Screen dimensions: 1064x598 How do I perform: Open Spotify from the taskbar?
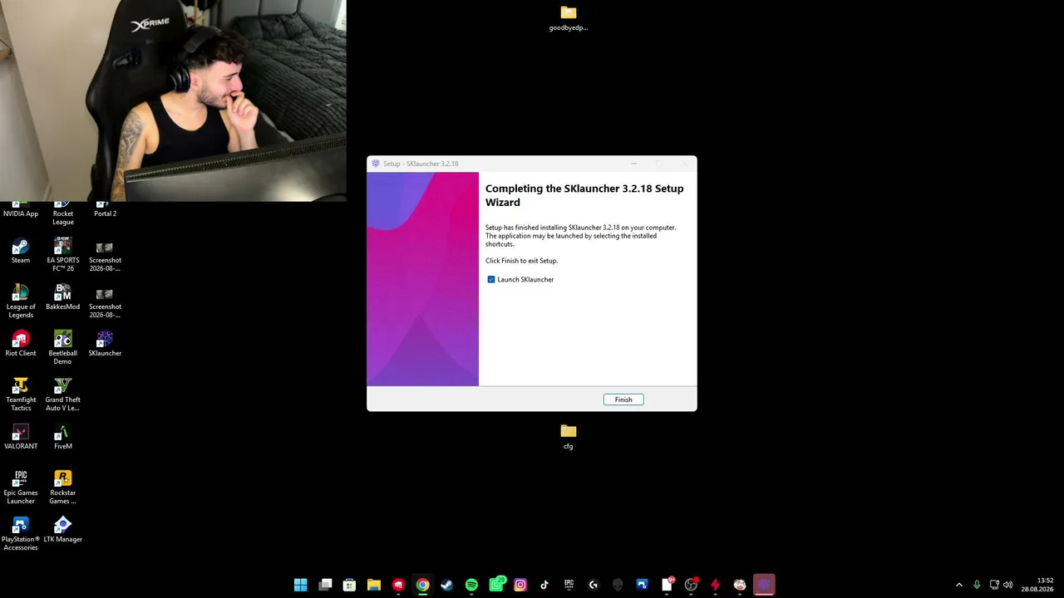click(x=471, y=585)
